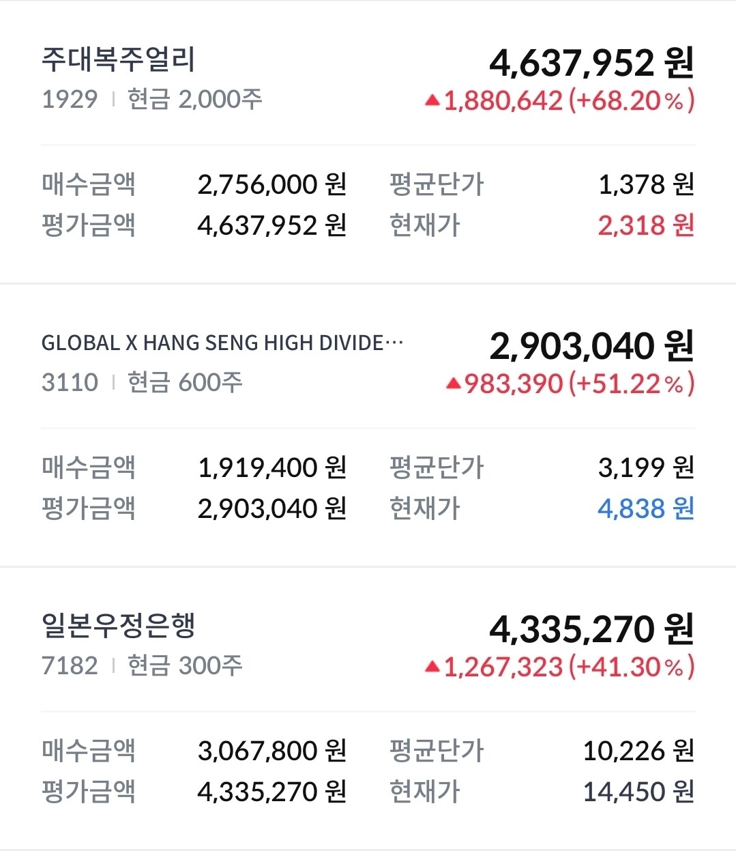
Task: Click stock code 1929
Action: pyautogui.click(x=70, y=100)
